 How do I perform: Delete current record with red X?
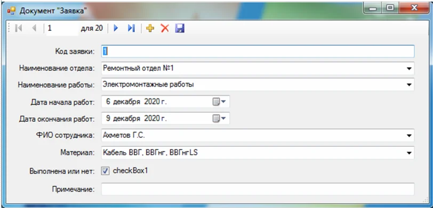165,28
